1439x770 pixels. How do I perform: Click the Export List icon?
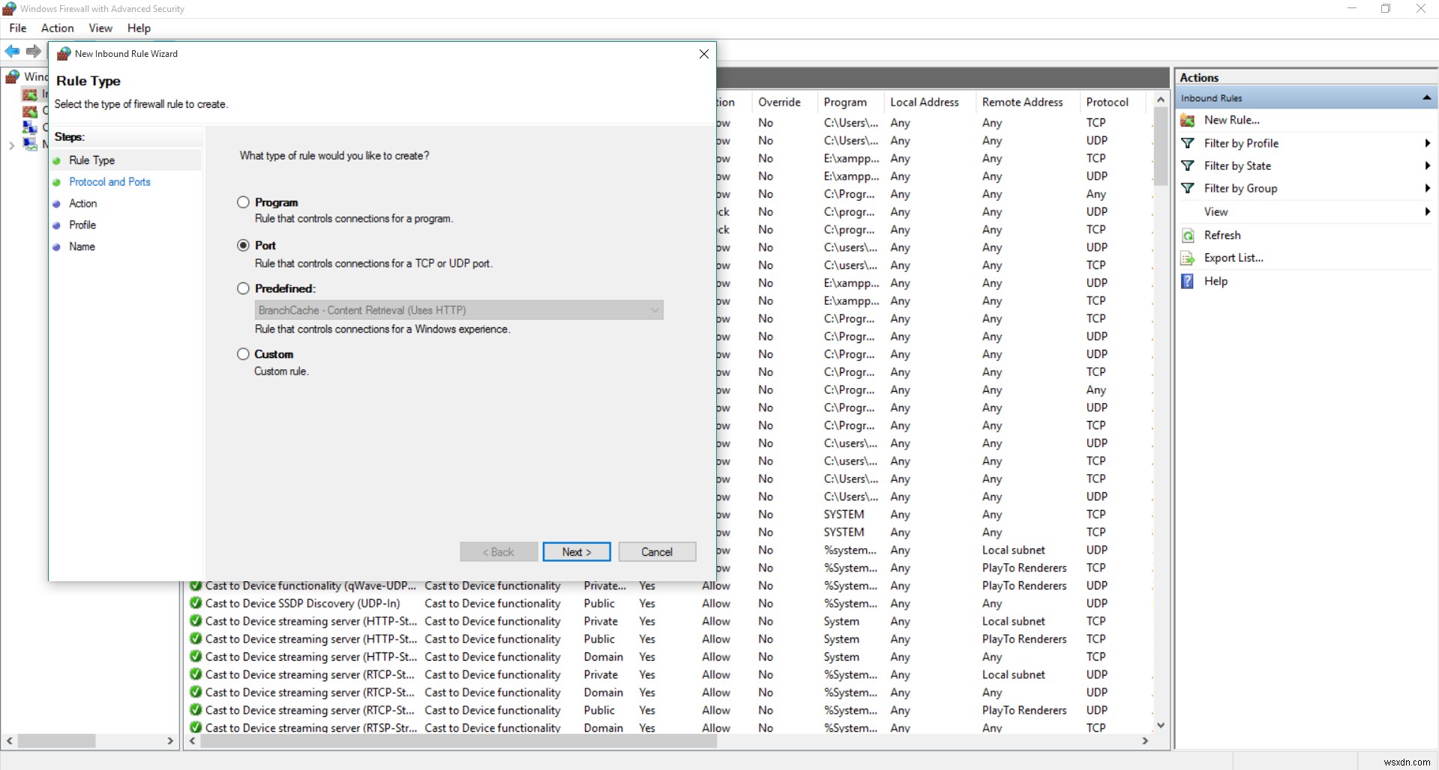1188,258
